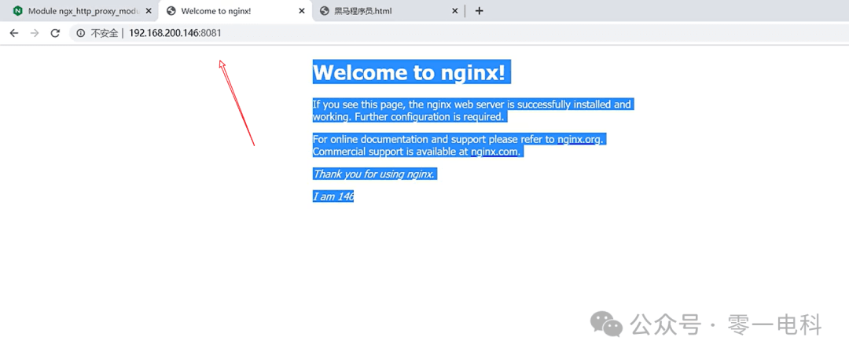Reload the current nginx page
The height and width of the screenshot is (359, 849).
(55, 33)
